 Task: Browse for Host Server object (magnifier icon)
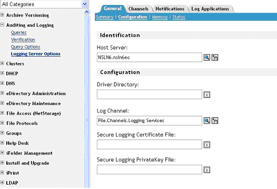pos(207,57)
